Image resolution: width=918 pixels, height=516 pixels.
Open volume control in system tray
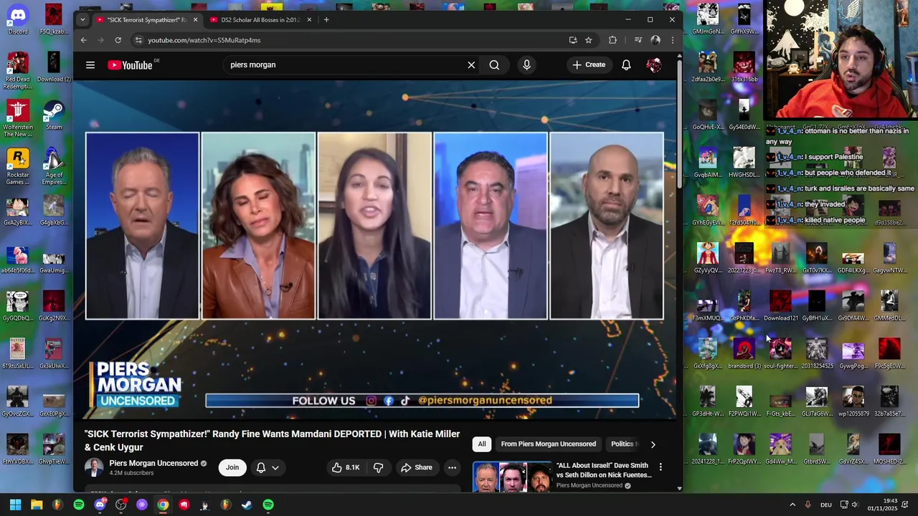[x=855, y=505]
